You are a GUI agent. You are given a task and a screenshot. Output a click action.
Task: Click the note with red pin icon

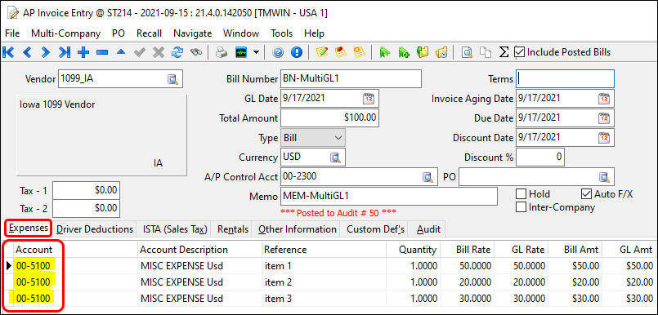[x=340, y=52]
